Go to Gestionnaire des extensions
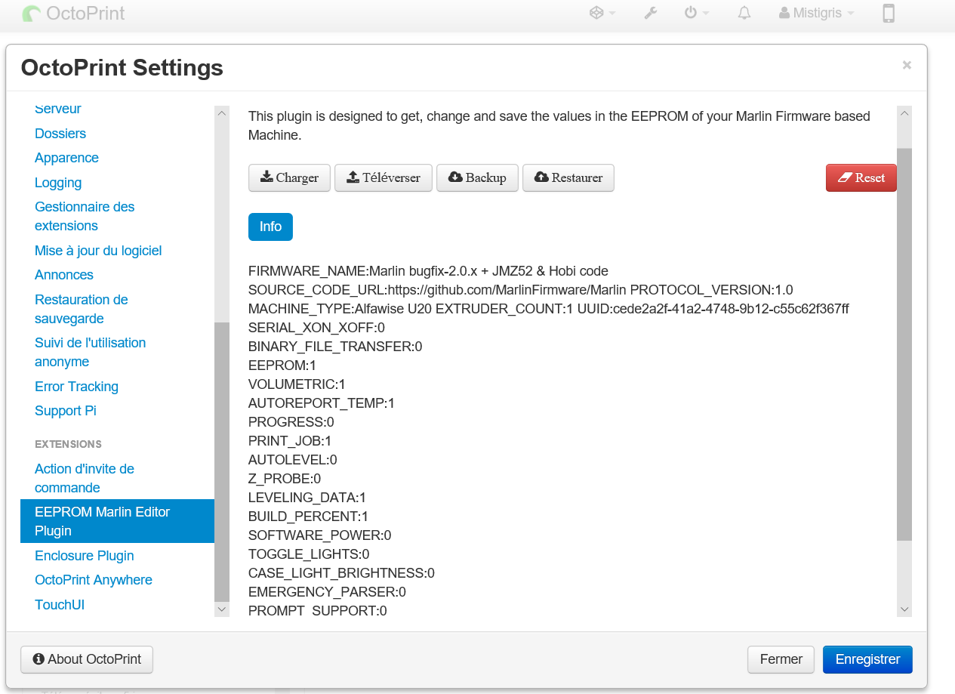 pyautogui.click(x=85, y=216)
